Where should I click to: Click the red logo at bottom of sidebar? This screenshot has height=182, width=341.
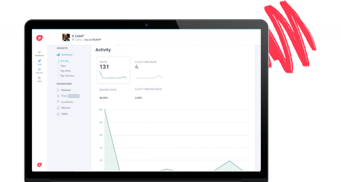coord(39,165)
